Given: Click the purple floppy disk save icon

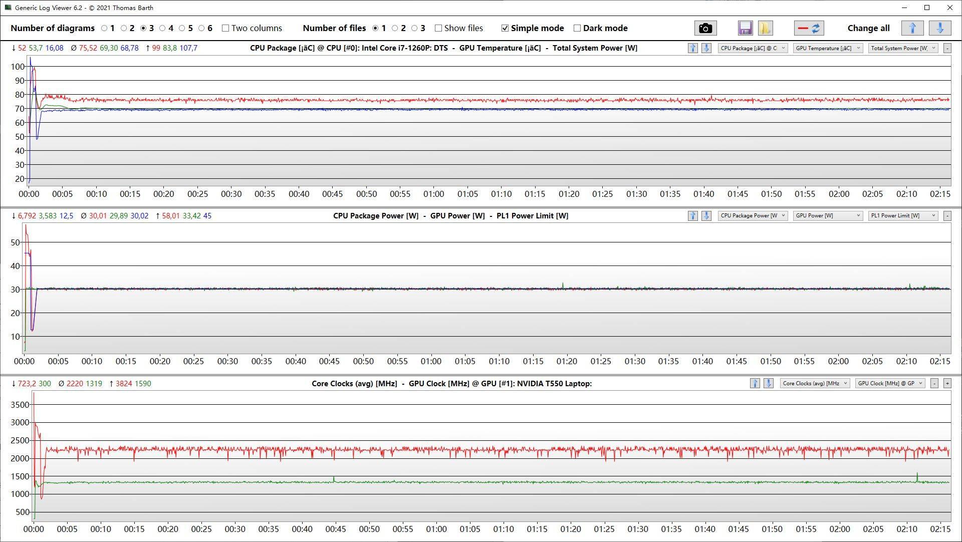Looking at the screenshot, I should tap(745, 28).
